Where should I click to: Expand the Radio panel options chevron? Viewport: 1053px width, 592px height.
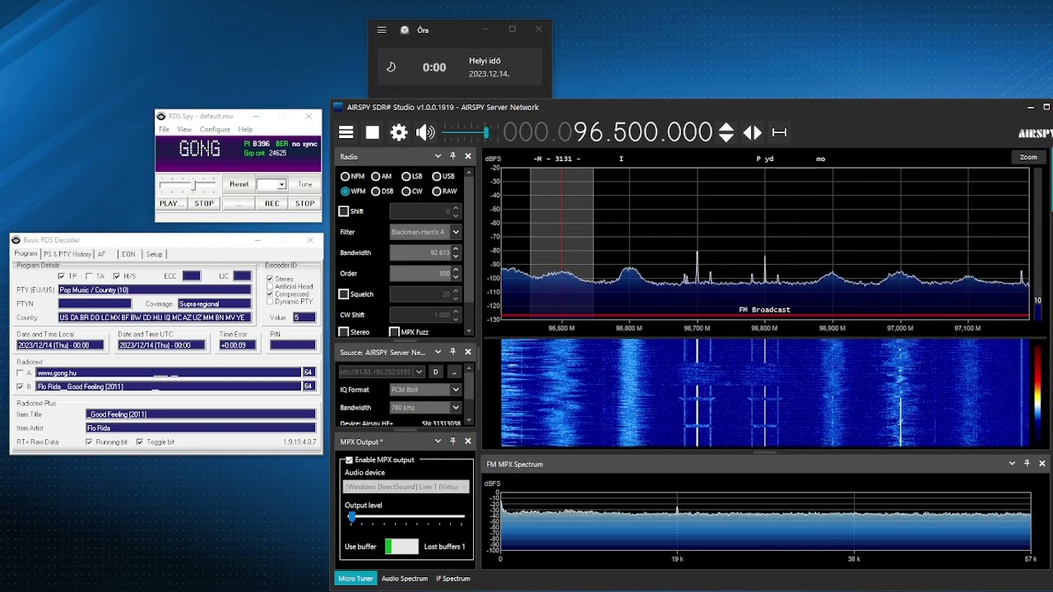pyautogui.click(x=438, y=156)
